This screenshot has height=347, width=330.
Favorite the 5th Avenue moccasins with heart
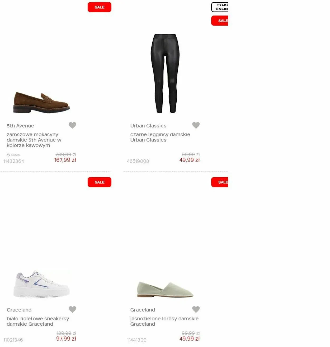[x=72, y=125]
